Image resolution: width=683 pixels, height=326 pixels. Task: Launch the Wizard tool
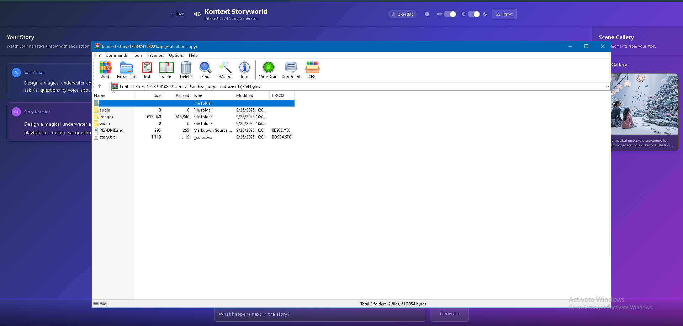tap(225, 70)
